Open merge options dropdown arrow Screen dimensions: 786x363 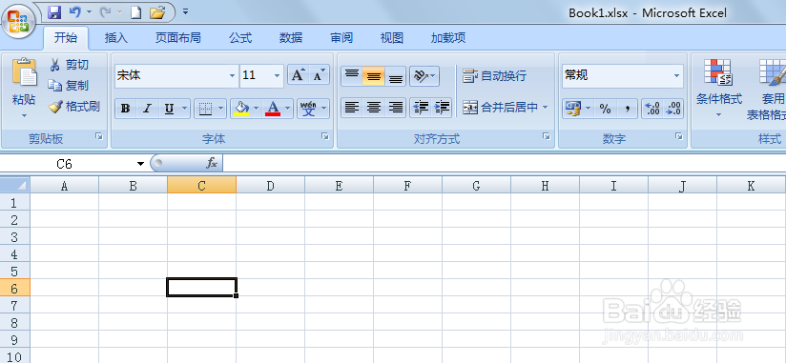546,108
